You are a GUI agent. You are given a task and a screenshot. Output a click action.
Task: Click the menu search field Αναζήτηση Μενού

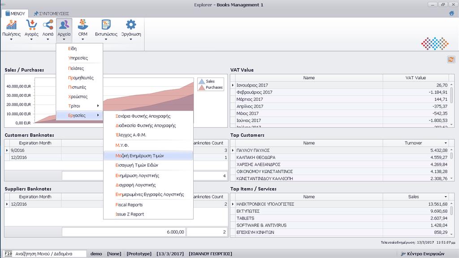(45, 254)
